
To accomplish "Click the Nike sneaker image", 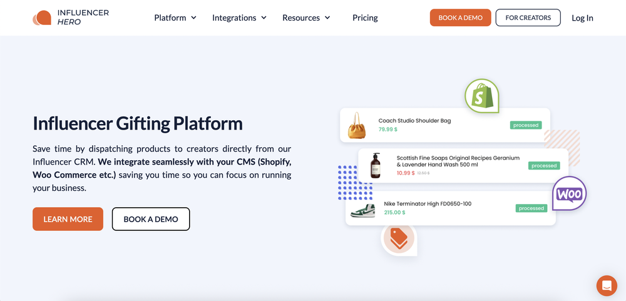I will (x=362, y=210).
